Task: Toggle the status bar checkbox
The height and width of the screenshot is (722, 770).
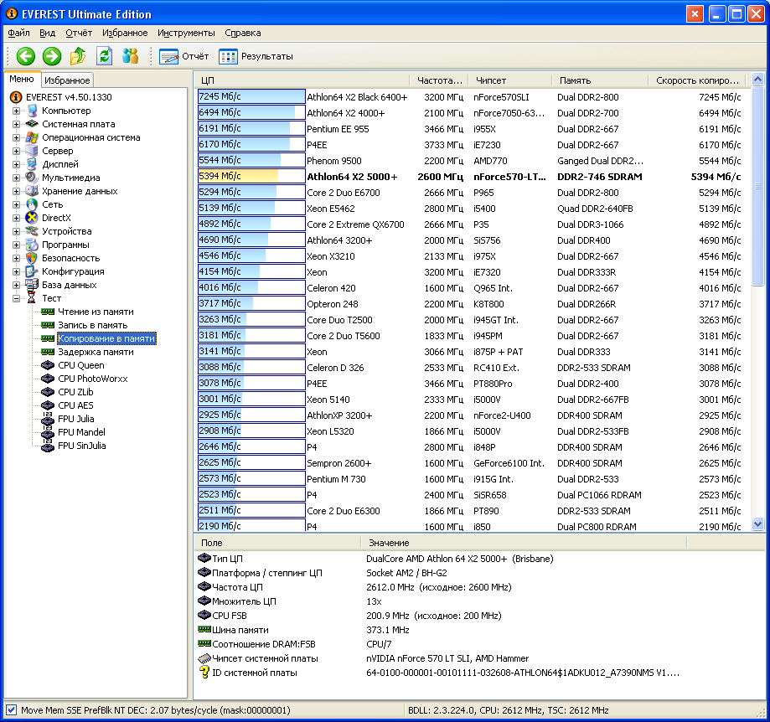Action: pyautogui.click(x=11, y=709)
